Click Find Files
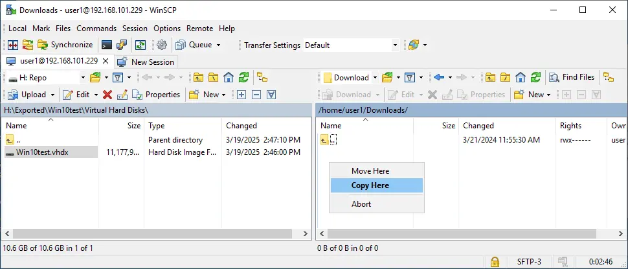This screenshot has width=628, height=269. click(572, 77)
